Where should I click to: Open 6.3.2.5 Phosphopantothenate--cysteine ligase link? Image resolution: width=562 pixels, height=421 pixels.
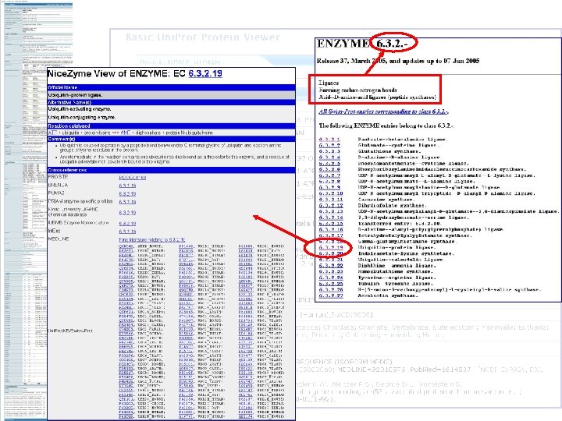329,163
